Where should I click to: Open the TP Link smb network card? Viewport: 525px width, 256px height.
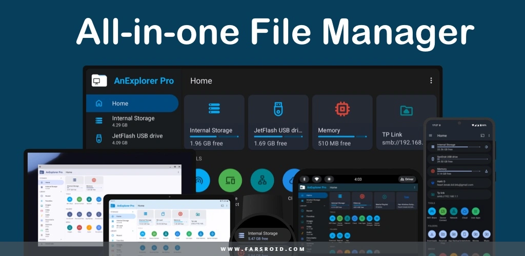tap(406, 122)
